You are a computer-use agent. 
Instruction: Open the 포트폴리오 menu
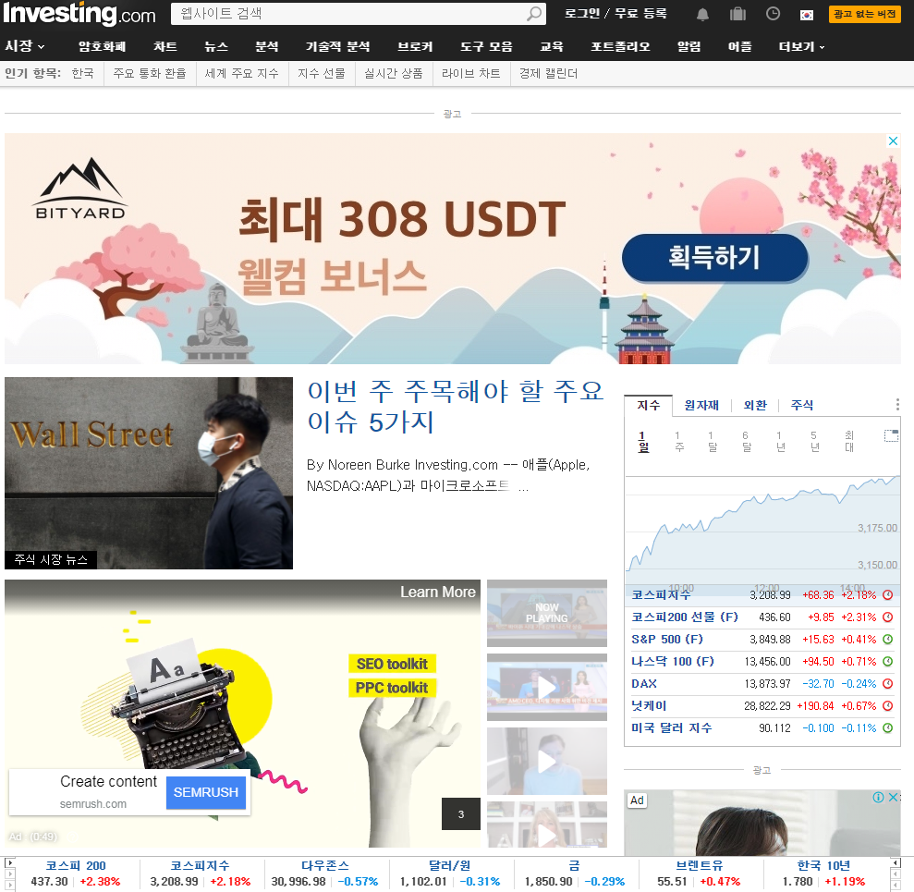(x=620, y=46)
